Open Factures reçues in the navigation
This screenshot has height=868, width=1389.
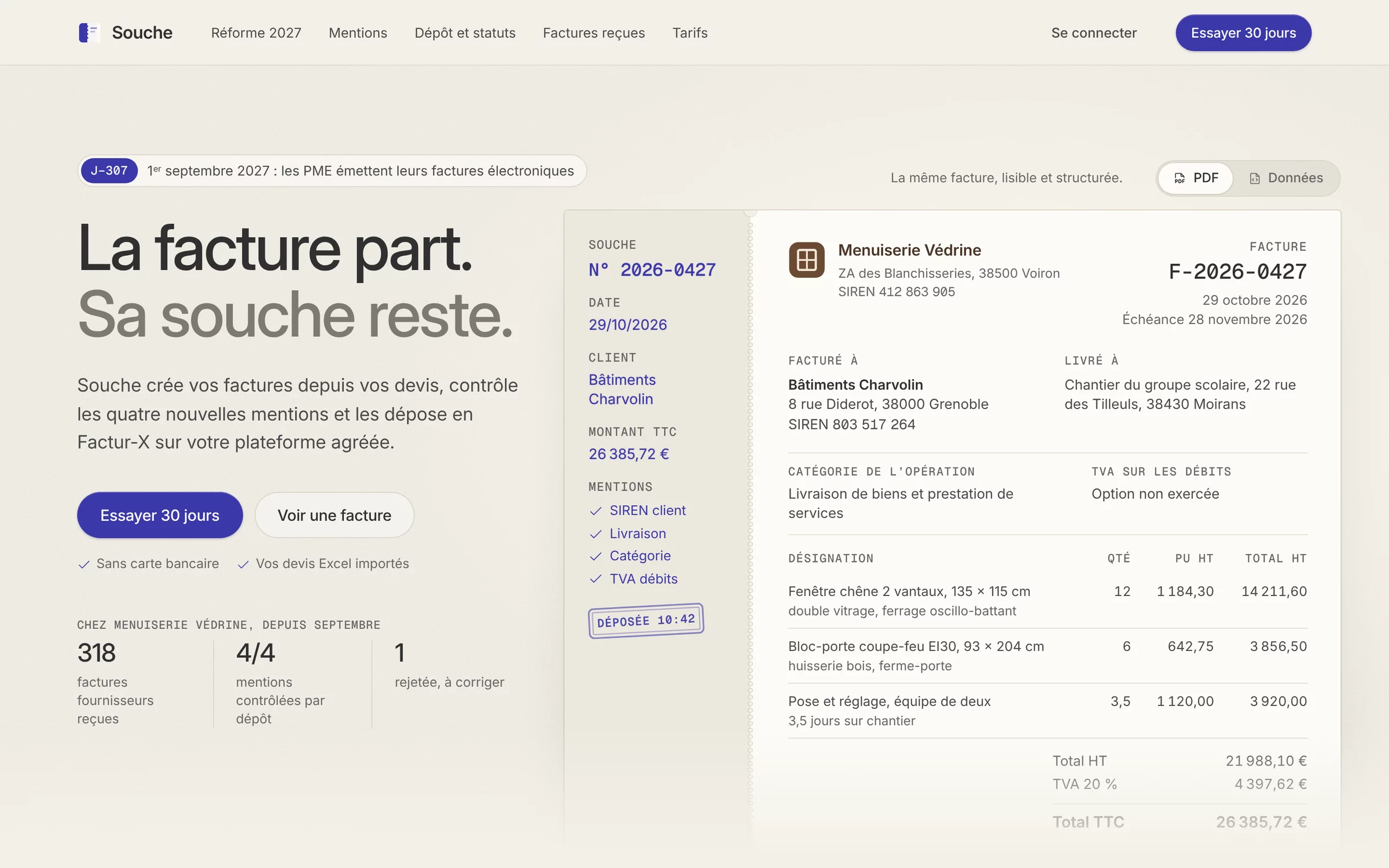coord(594,33)
